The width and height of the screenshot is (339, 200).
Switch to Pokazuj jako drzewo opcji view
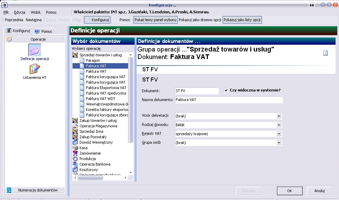coord(200,20)
